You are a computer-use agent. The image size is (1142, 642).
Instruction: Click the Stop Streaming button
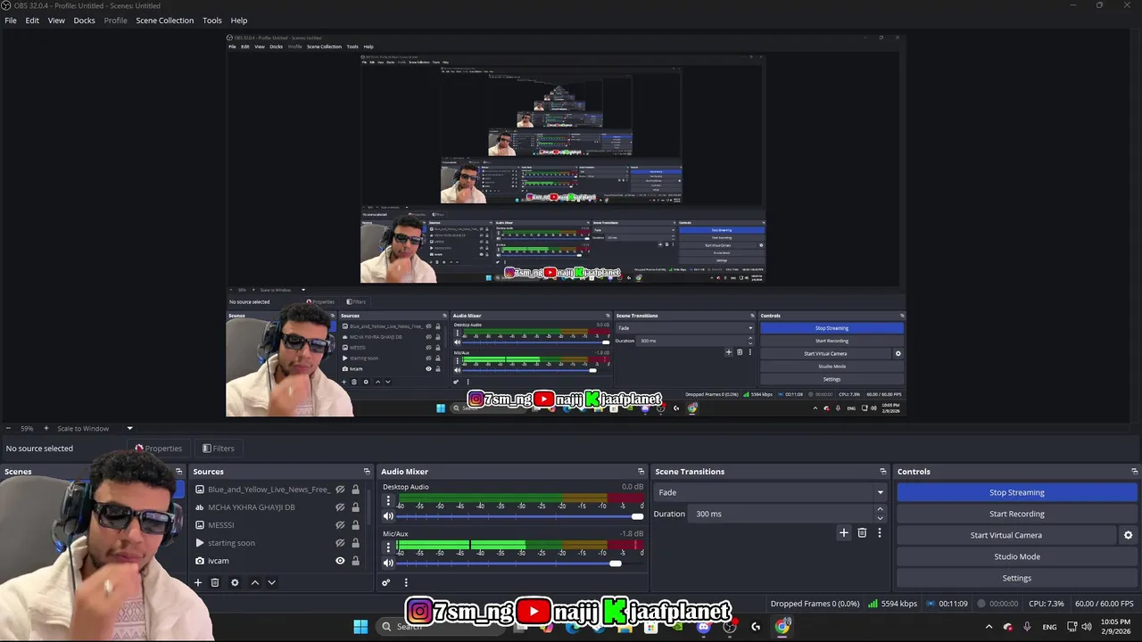tap(1017, 492)
